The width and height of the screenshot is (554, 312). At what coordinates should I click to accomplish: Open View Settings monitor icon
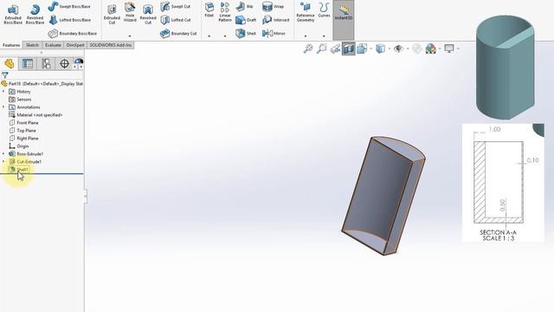coord(449,49)
